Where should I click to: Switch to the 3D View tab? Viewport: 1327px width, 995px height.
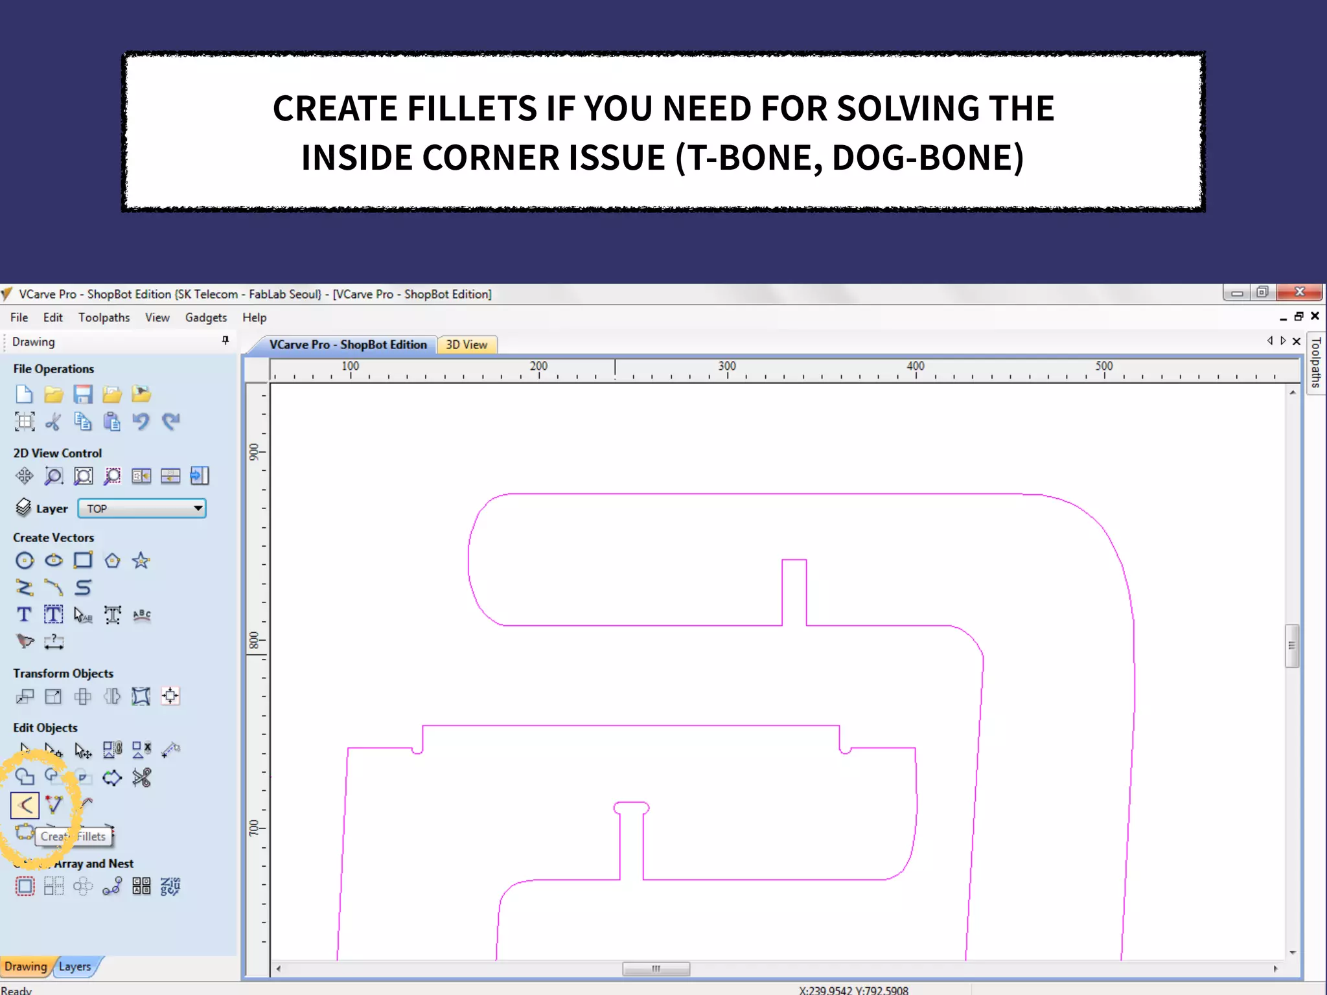pyautogui.click(x=467, y=345)
